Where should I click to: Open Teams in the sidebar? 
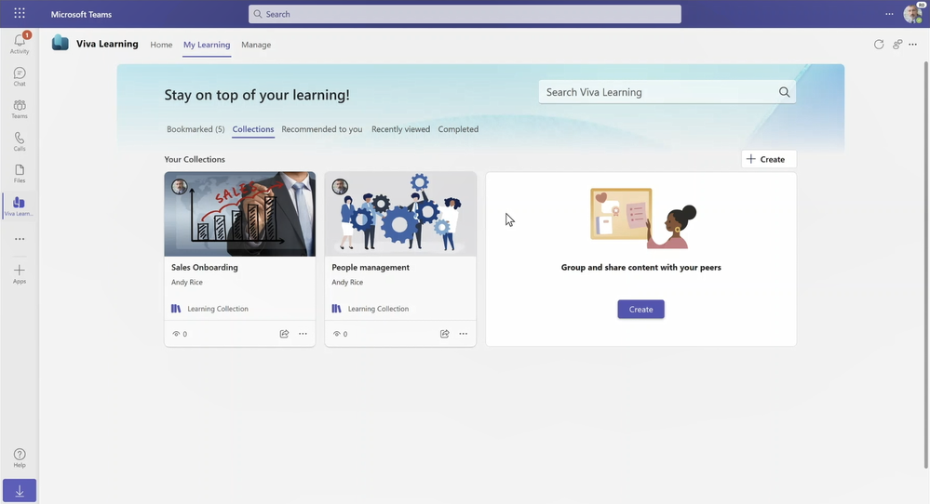20,109
